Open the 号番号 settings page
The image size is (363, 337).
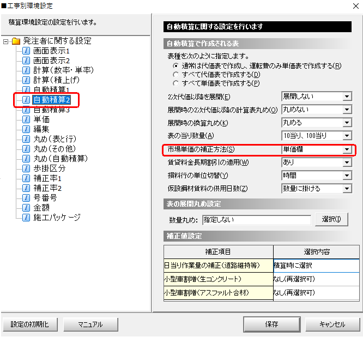(x=45, y=198)
